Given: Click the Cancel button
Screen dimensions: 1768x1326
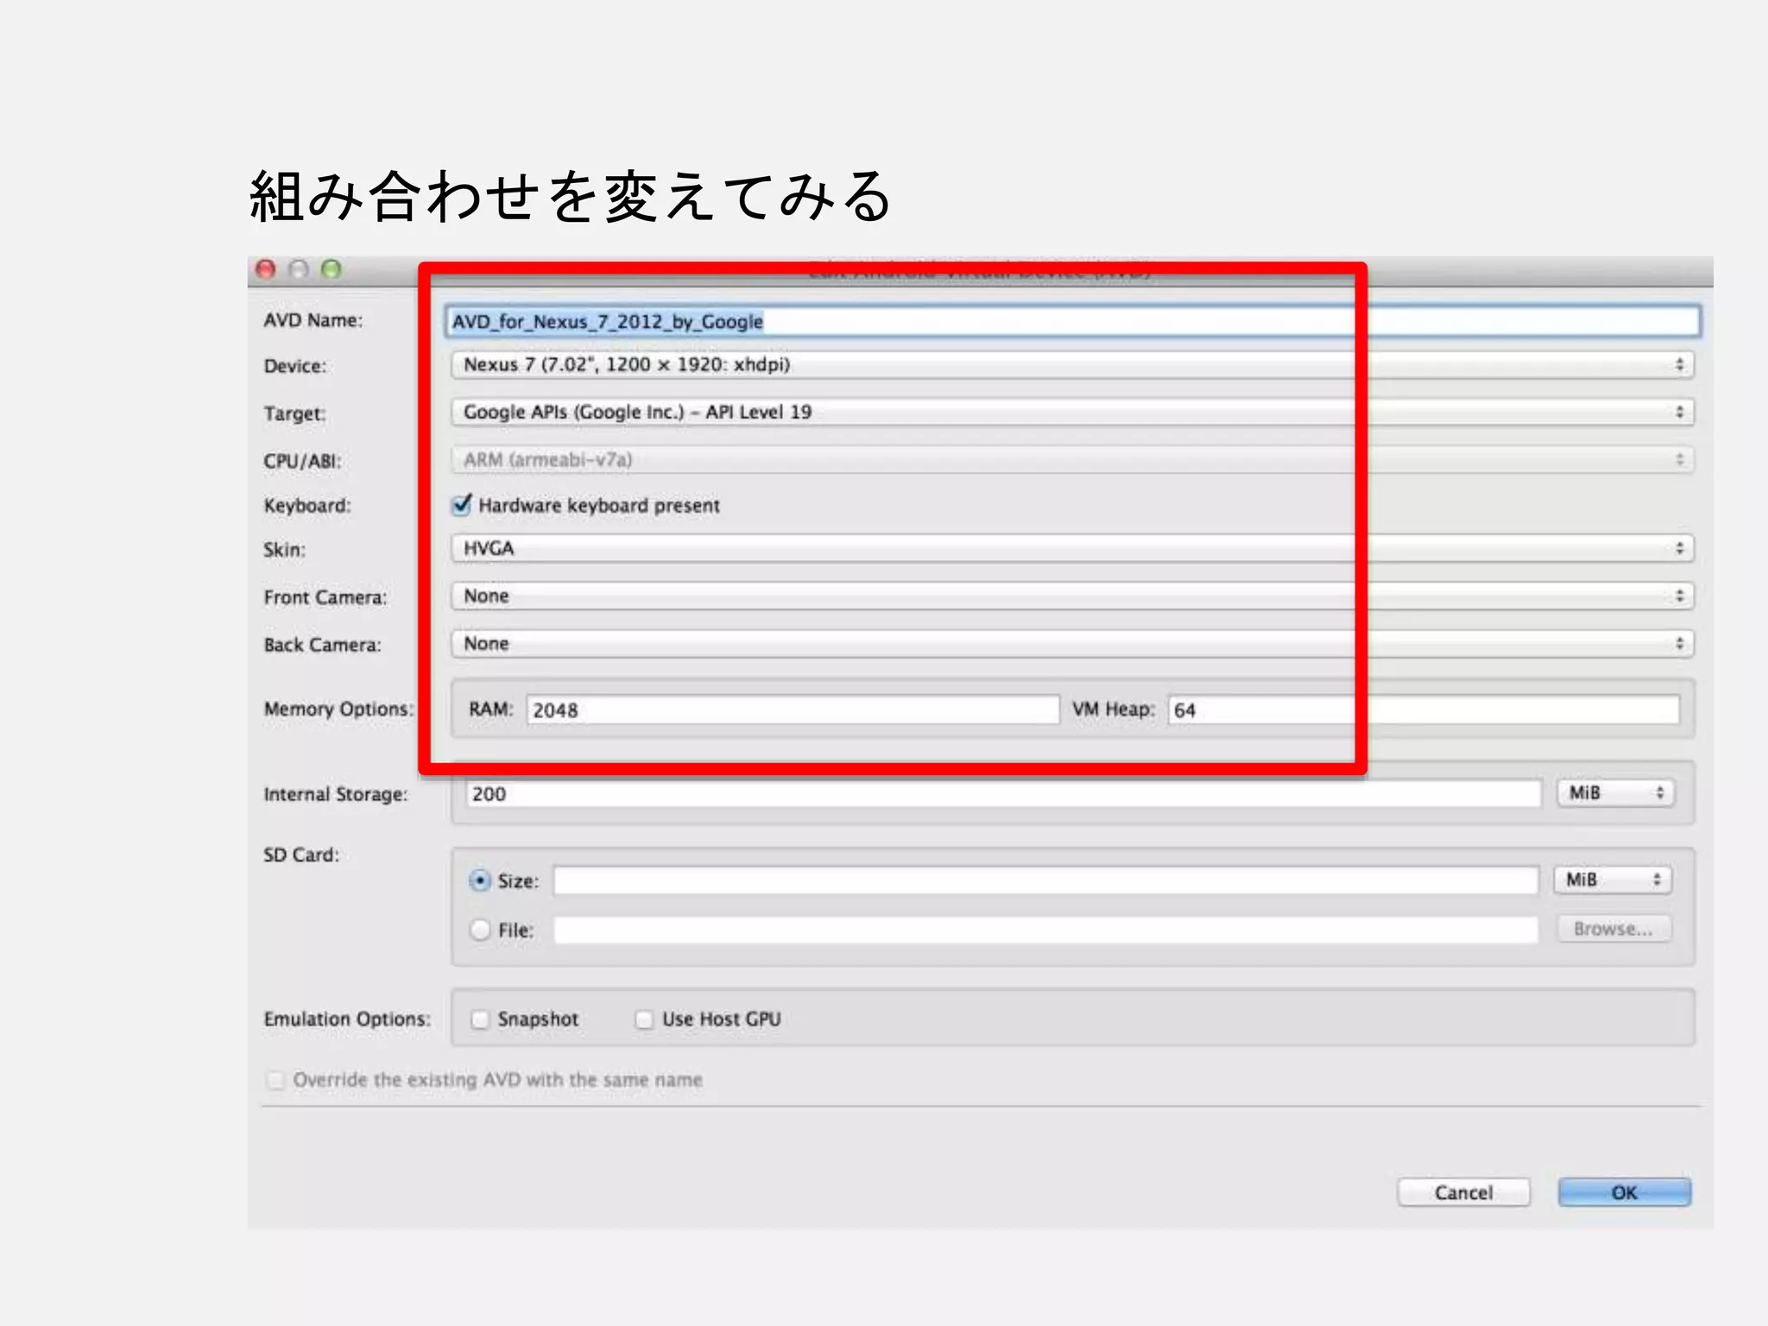Looking at the screenshot, I should pos(1463,1192).
